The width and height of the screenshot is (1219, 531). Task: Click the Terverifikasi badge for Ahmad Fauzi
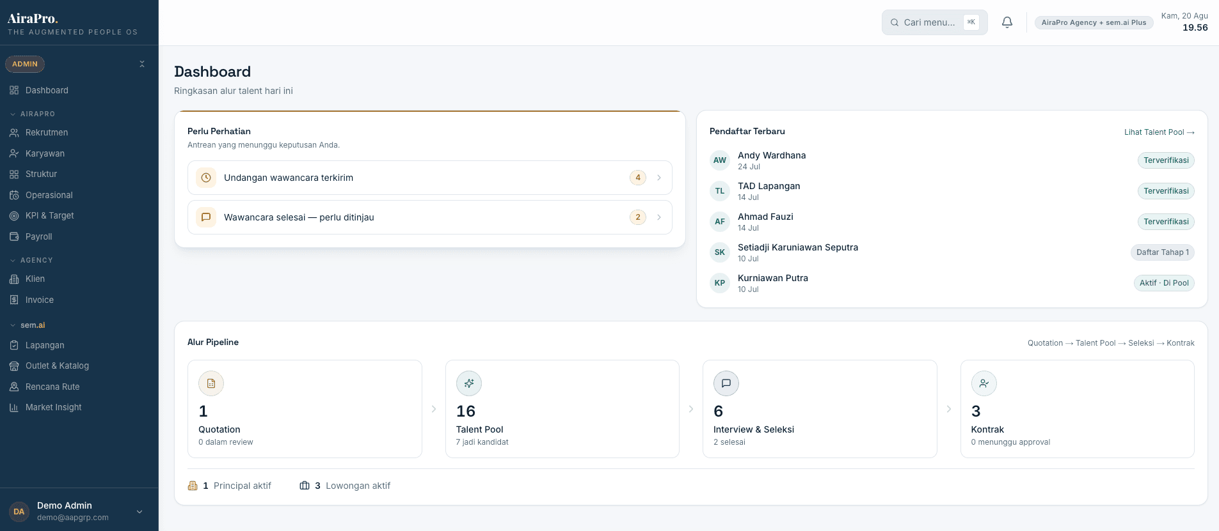click(1166, 222)
